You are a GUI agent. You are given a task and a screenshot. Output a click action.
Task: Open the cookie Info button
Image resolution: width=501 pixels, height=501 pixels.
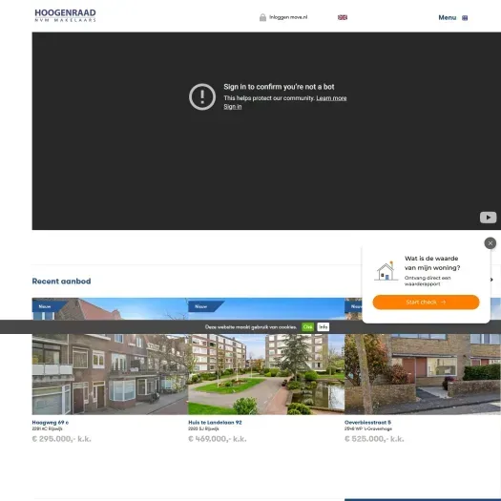(x=324, y=327)
